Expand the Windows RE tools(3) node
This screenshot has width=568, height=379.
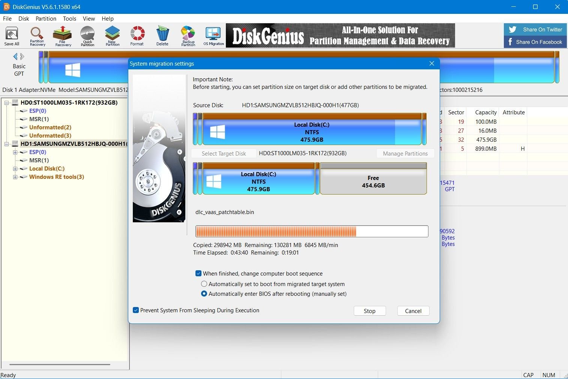[x=15, y=177]
